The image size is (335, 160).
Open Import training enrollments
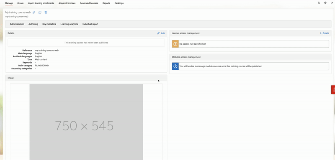41,3
